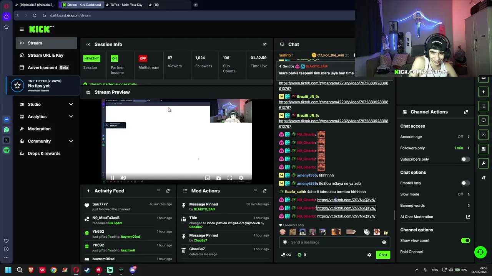The width and height of the screenshot is (492, 276).
Task: Make the stream preview fullscreen
Action: (230, 178)
